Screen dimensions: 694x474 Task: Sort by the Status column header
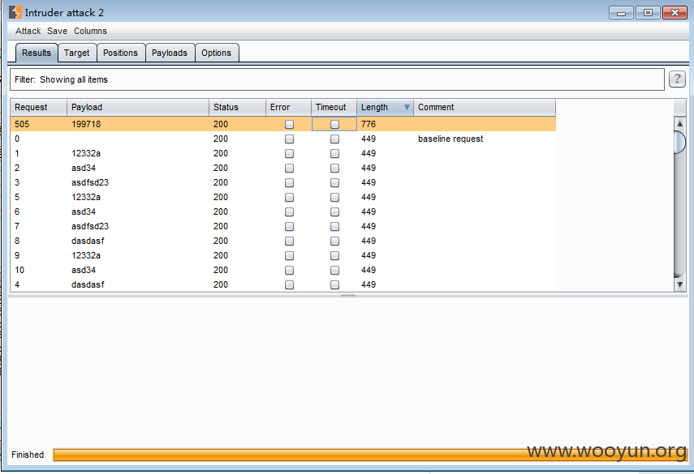pos(237,107)
